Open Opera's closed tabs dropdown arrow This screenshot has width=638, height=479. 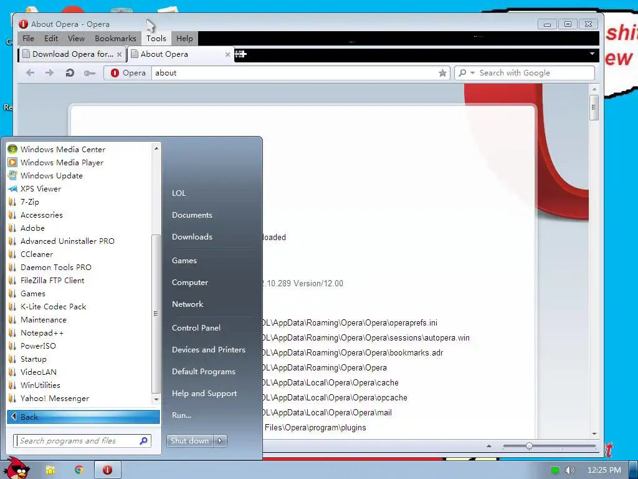pyautogui.click(x=592, y=54)
